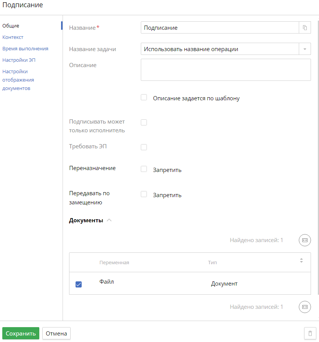Image resolution: width=319 pixels, height=342 pixels.
Task: Open the Название задачи dropdown
Action: (304, 49)
